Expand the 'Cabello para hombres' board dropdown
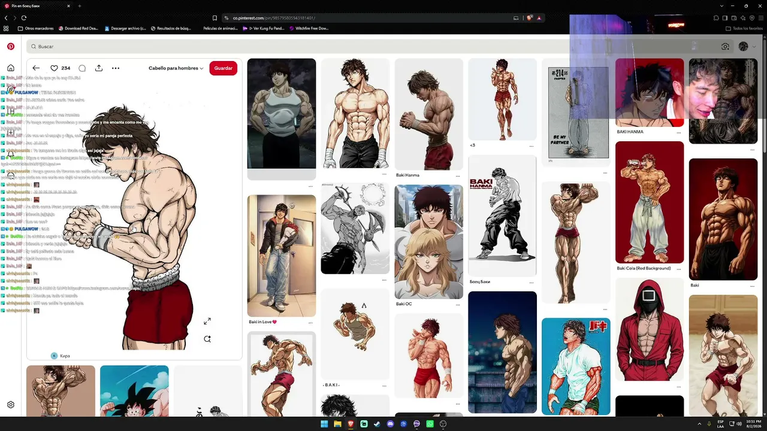 [176, 68]
